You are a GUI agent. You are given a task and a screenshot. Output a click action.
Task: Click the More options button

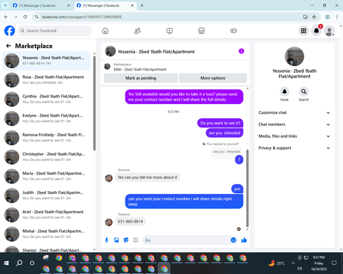tap(213, 78)
